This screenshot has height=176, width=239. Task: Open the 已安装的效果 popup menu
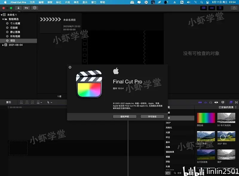(228, 107)
